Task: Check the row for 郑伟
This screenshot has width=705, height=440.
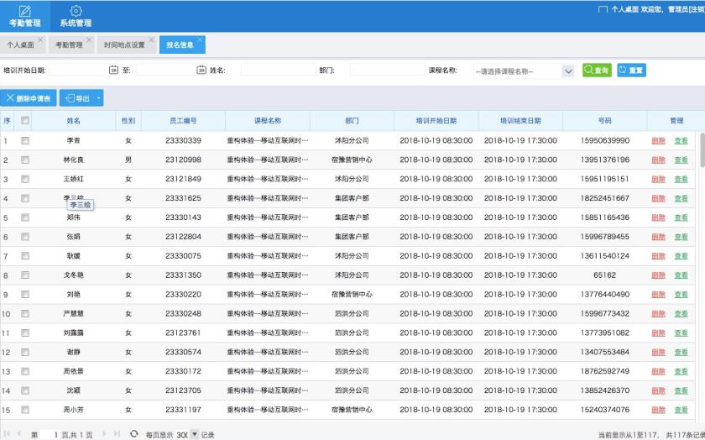Action: click(24, 217)
